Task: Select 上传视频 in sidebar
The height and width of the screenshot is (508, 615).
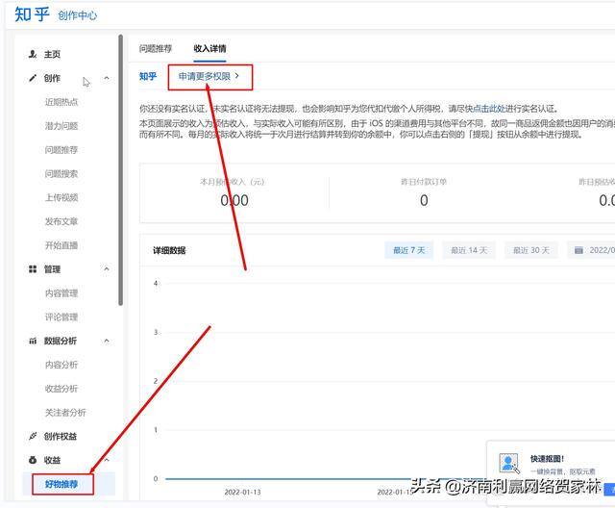Action: pos(61,197)
